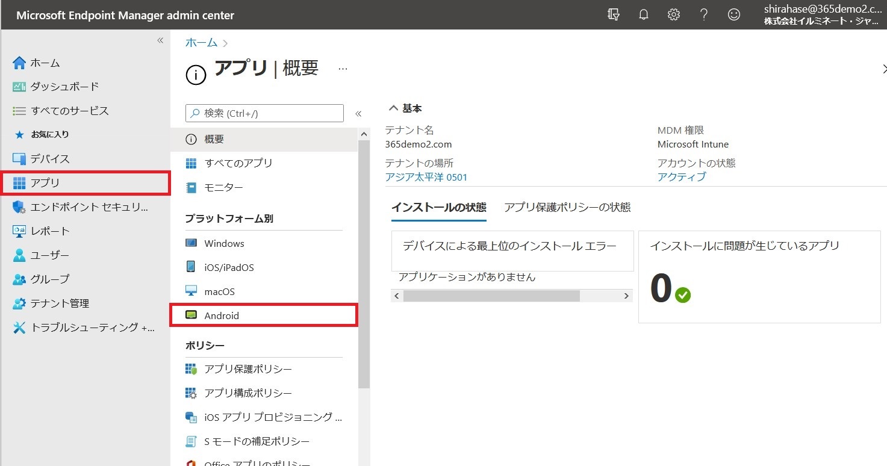Select Android platform label

tap(222, 315)
